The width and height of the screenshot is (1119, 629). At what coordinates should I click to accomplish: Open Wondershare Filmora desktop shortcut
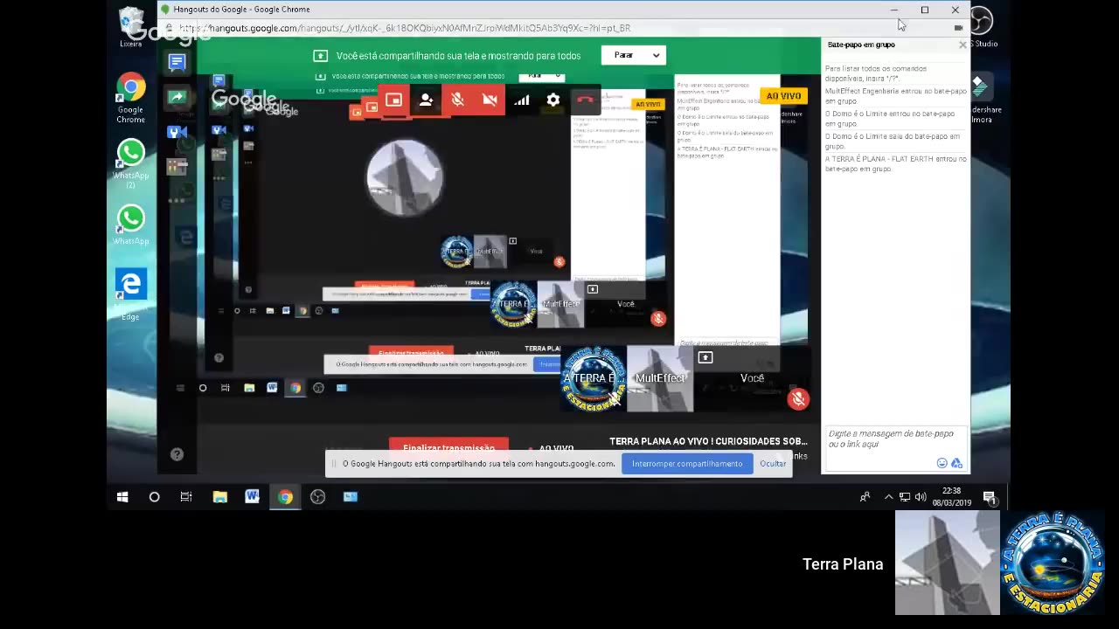click(x=979, y=98)
